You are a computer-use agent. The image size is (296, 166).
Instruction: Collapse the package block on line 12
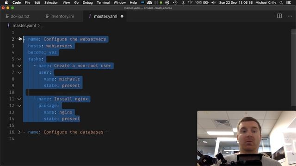click(x=19, y=106)
